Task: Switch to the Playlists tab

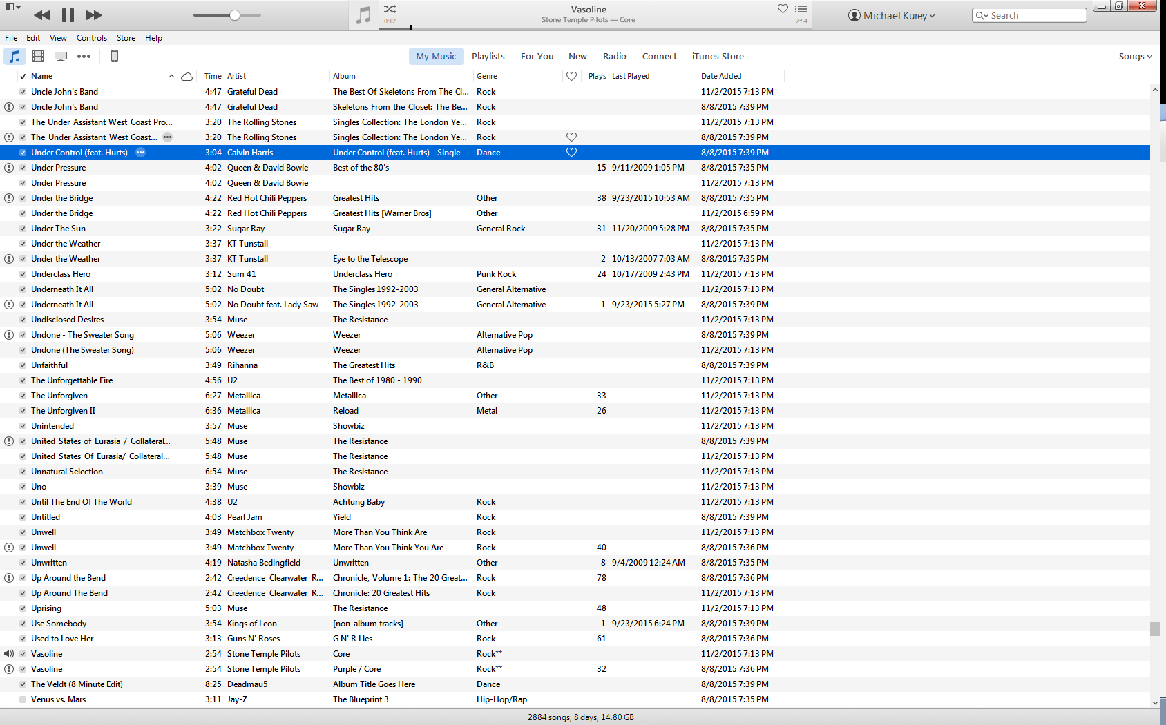Action: pos(488,57)
